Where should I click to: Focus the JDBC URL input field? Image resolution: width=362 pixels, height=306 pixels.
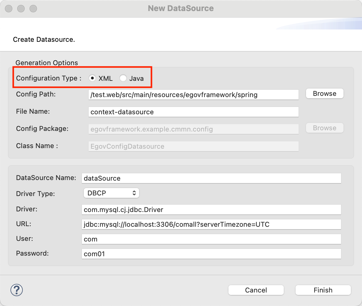click(211, 225)
